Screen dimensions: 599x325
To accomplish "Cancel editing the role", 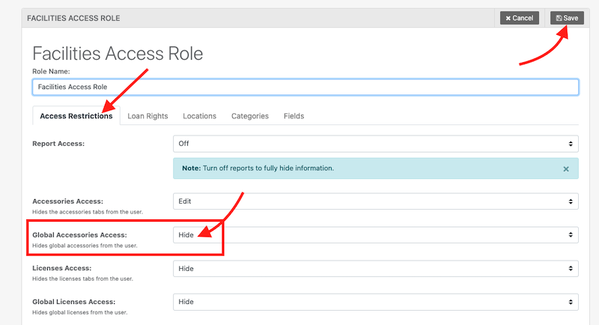I will tap(519, 17).
